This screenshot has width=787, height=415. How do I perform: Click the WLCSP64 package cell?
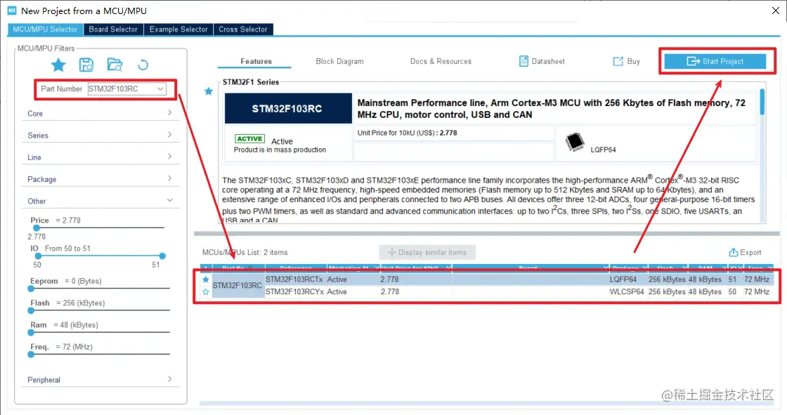tap(627, 291)
